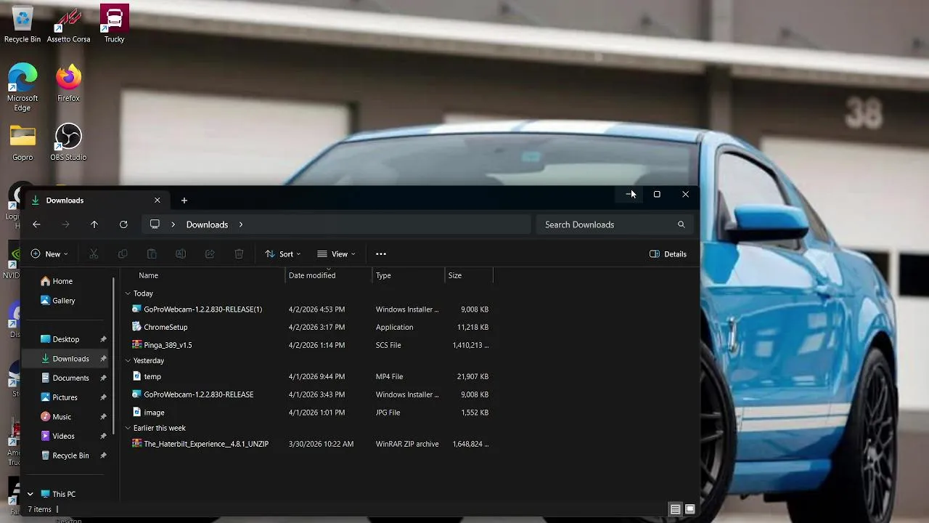This screenshot has width=929, height=523.
Task: Open the View dropdown menu
Action: click(336, 254)
